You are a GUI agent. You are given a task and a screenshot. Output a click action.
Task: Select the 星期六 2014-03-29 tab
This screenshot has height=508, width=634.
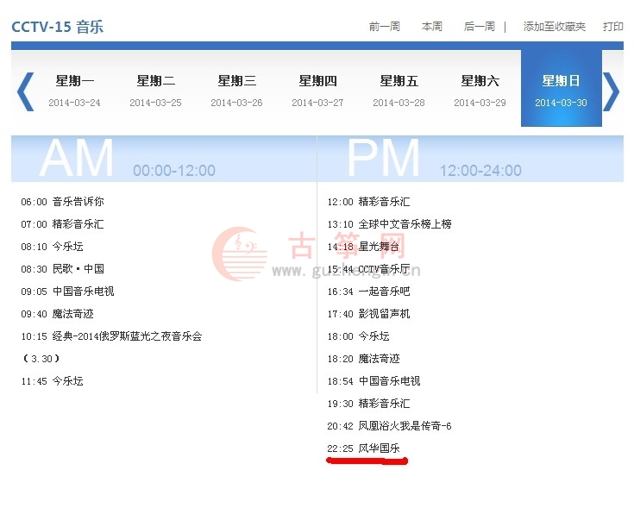[480, 91]
